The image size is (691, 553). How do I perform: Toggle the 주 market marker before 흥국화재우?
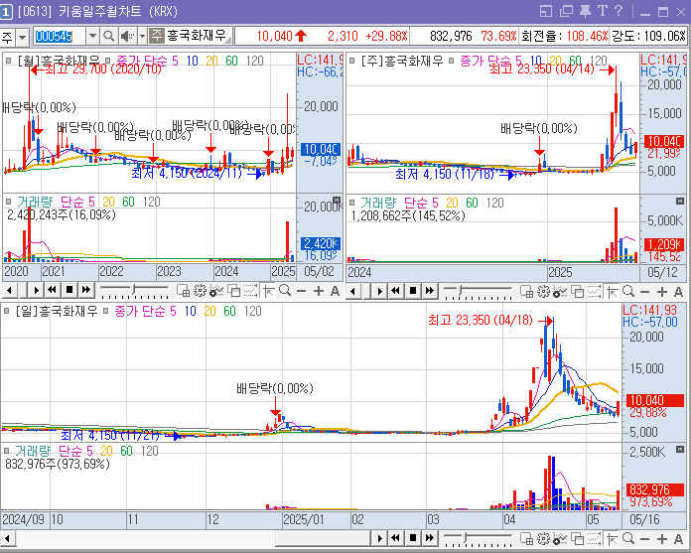pyautogui.click(x=156, y=36)
